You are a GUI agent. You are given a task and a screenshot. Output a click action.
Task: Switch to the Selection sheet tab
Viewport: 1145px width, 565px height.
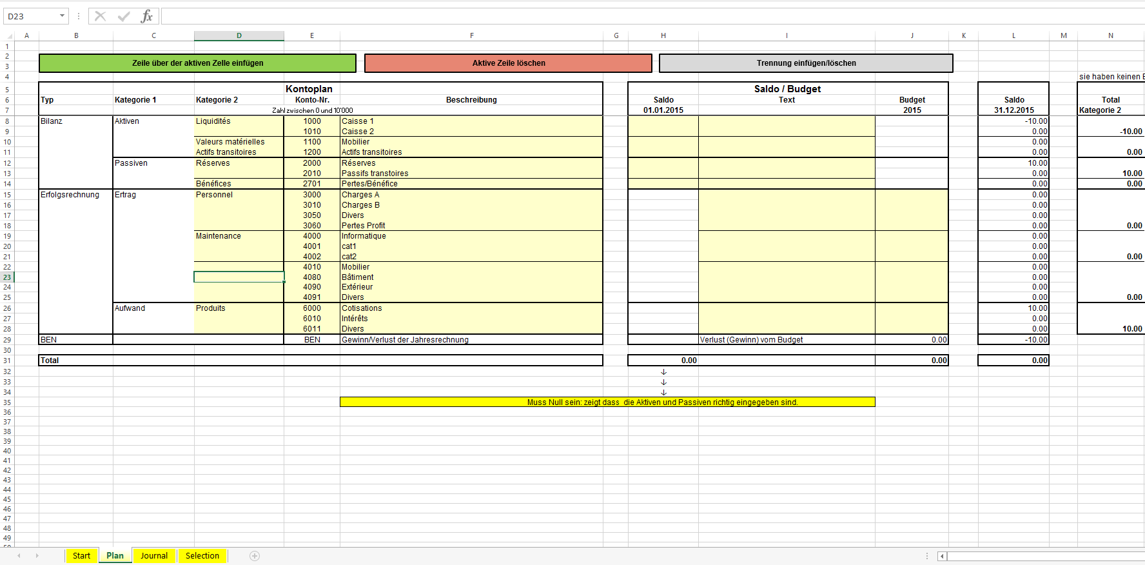[202, 556]
